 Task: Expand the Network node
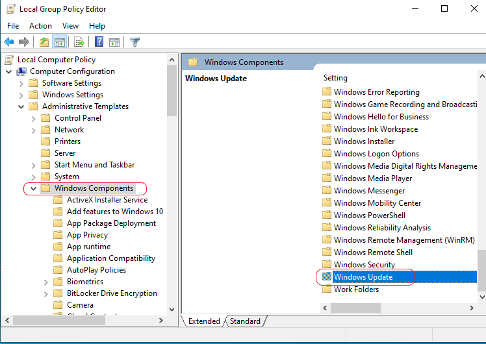[34, 130]
